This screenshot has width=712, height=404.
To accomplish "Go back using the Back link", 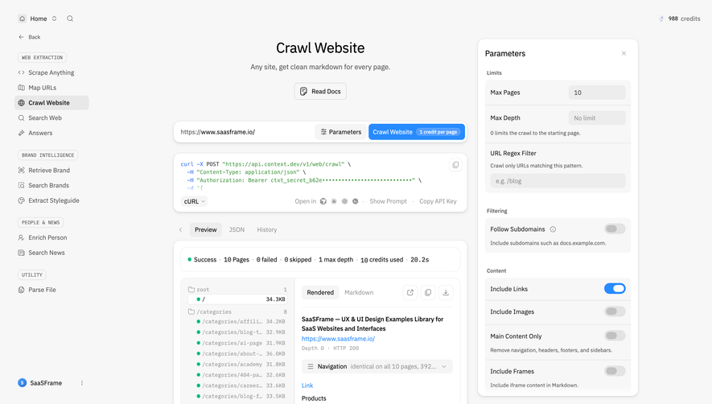I will point(30,37).
